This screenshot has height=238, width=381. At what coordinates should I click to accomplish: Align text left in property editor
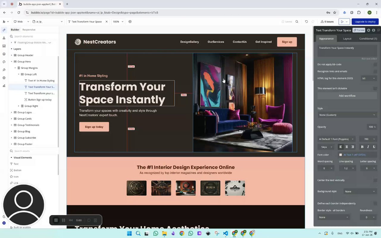pyautogui.click(x=341, y=147)
